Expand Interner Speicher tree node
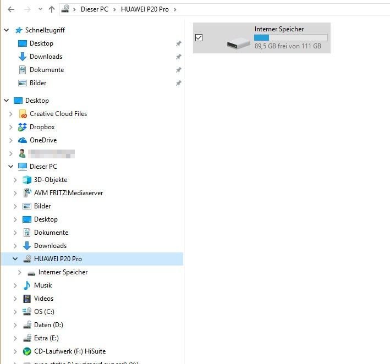This screenshot has height=364, width=390. coord(20,272)
